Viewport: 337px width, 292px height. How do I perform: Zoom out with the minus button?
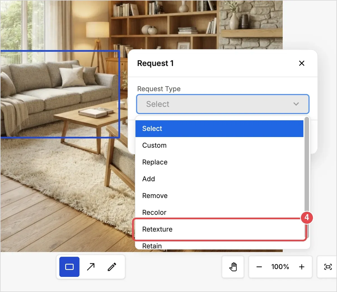point(259,267)
